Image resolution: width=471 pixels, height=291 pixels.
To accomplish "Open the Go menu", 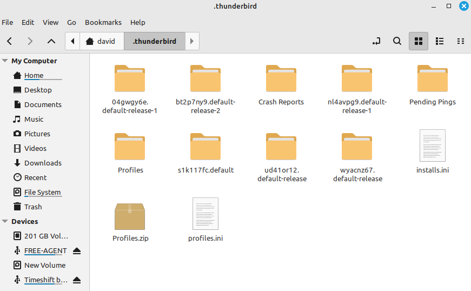I will 71,23.
